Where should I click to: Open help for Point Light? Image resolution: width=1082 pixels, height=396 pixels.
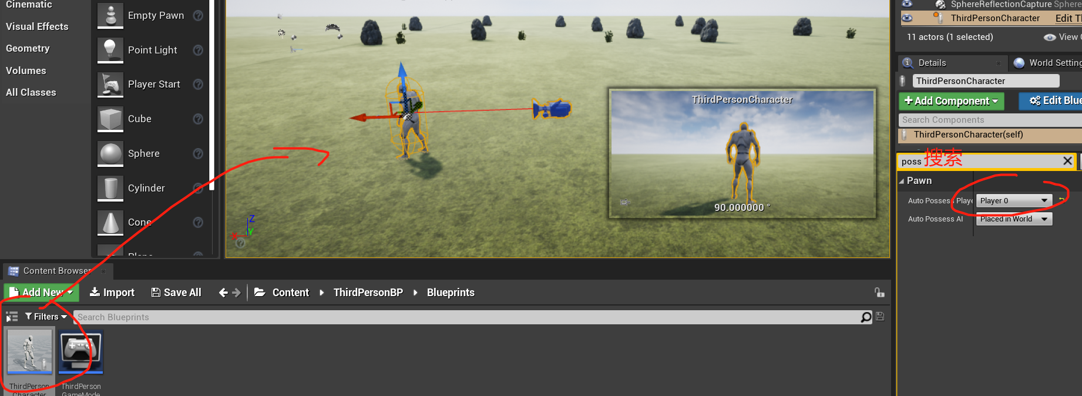(198, 51)
